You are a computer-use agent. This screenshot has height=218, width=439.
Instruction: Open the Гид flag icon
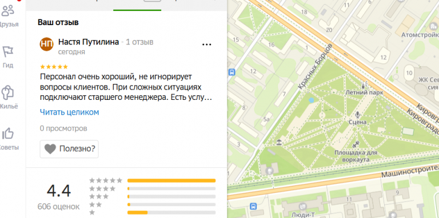[x=8, y=52]
